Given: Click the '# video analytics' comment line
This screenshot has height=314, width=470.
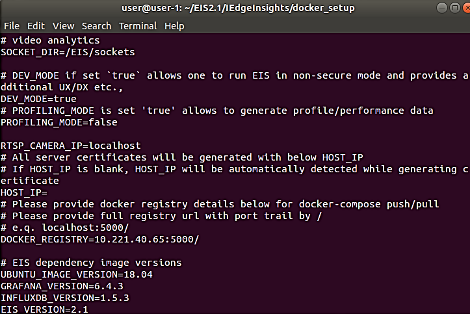Looking at the screenshot, I should 50,40.
